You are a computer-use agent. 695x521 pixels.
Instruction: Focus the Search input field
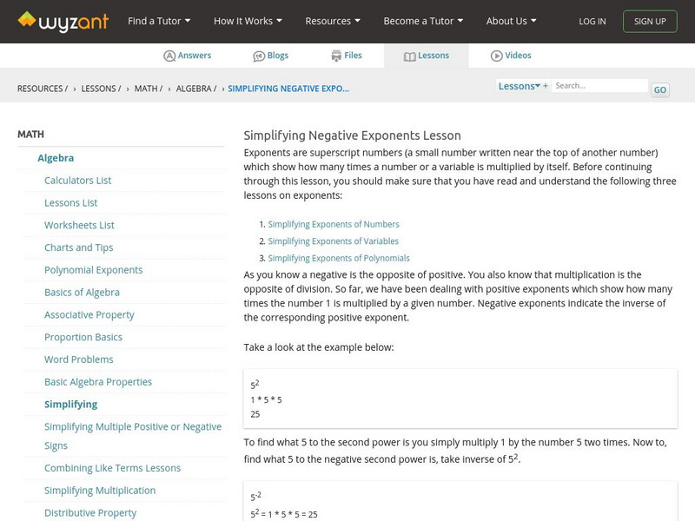pos(600,86)
